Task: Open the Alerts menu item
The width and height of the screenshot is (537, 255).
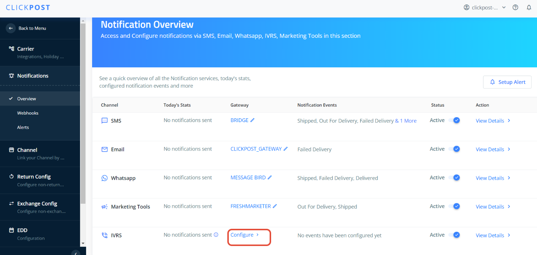Action: tap(40, 127)
